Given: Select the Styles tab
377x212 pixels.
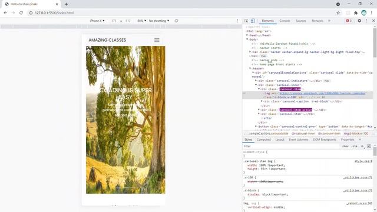Looking at the screenshot, I should point(248,140).
